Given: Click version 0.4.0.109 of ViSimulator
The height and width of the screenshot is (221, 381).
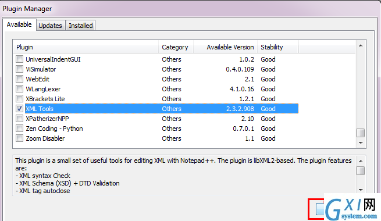Looking at the screenshot, I should 240,69.
